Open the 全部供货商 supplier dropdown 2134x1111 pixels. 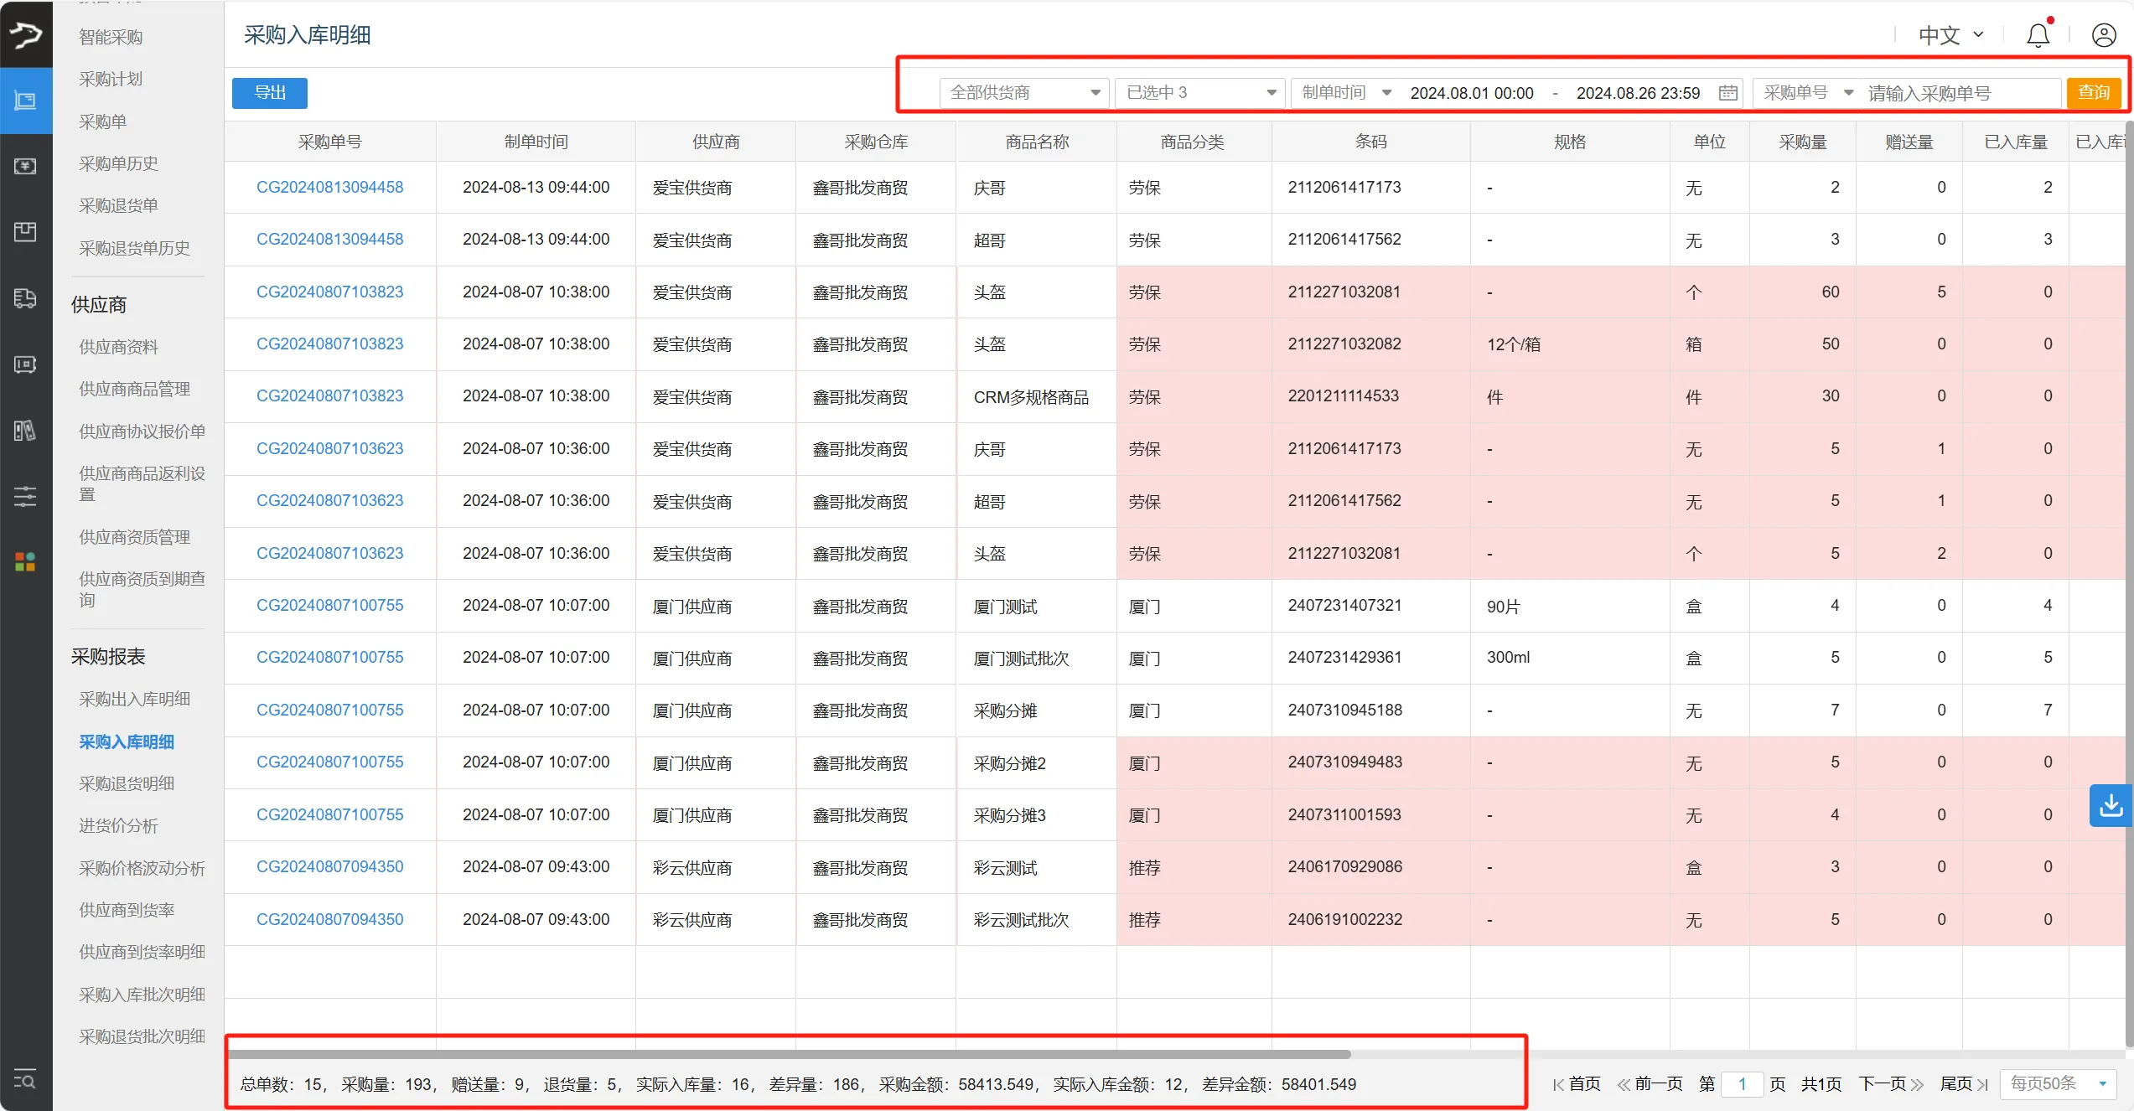(1023, 92)
